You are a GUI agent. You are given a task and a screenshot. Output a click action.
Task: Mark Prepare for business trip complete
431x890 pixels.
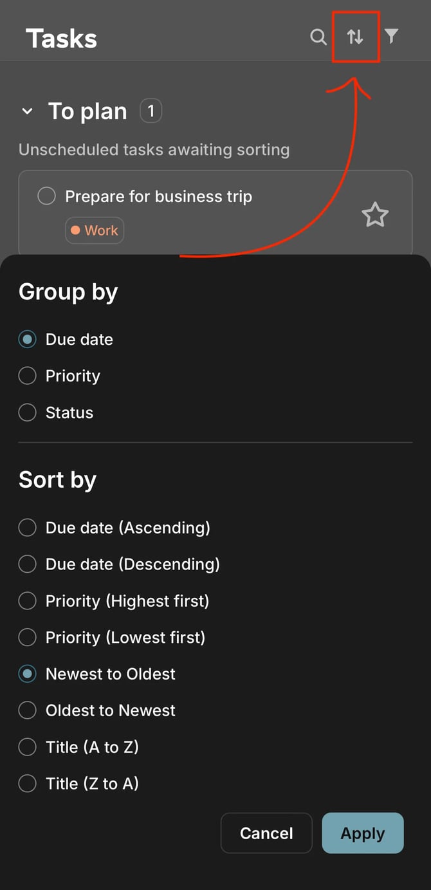[46, 196]
